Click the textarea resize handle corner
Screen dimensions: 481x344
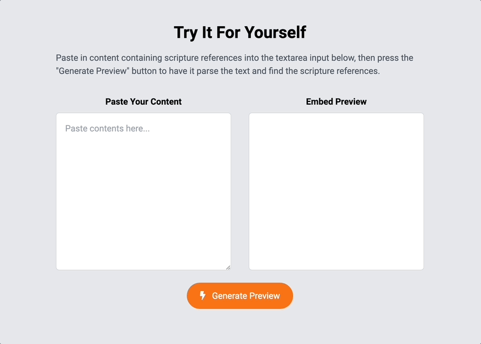228,267
